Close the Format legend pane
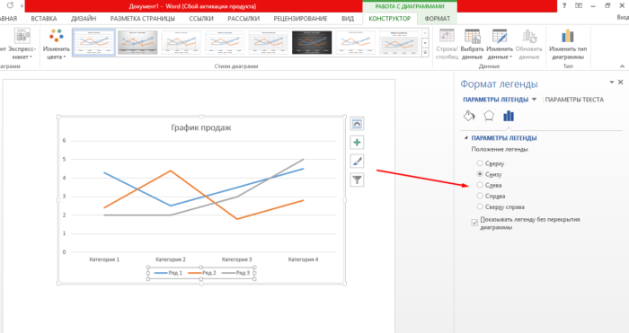Screen dimensions: 629x333 point(621,83)
